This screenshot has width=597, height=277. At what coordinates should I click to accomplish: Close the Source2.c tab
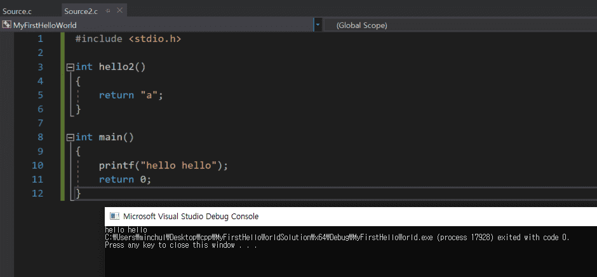tap(119, 11)
